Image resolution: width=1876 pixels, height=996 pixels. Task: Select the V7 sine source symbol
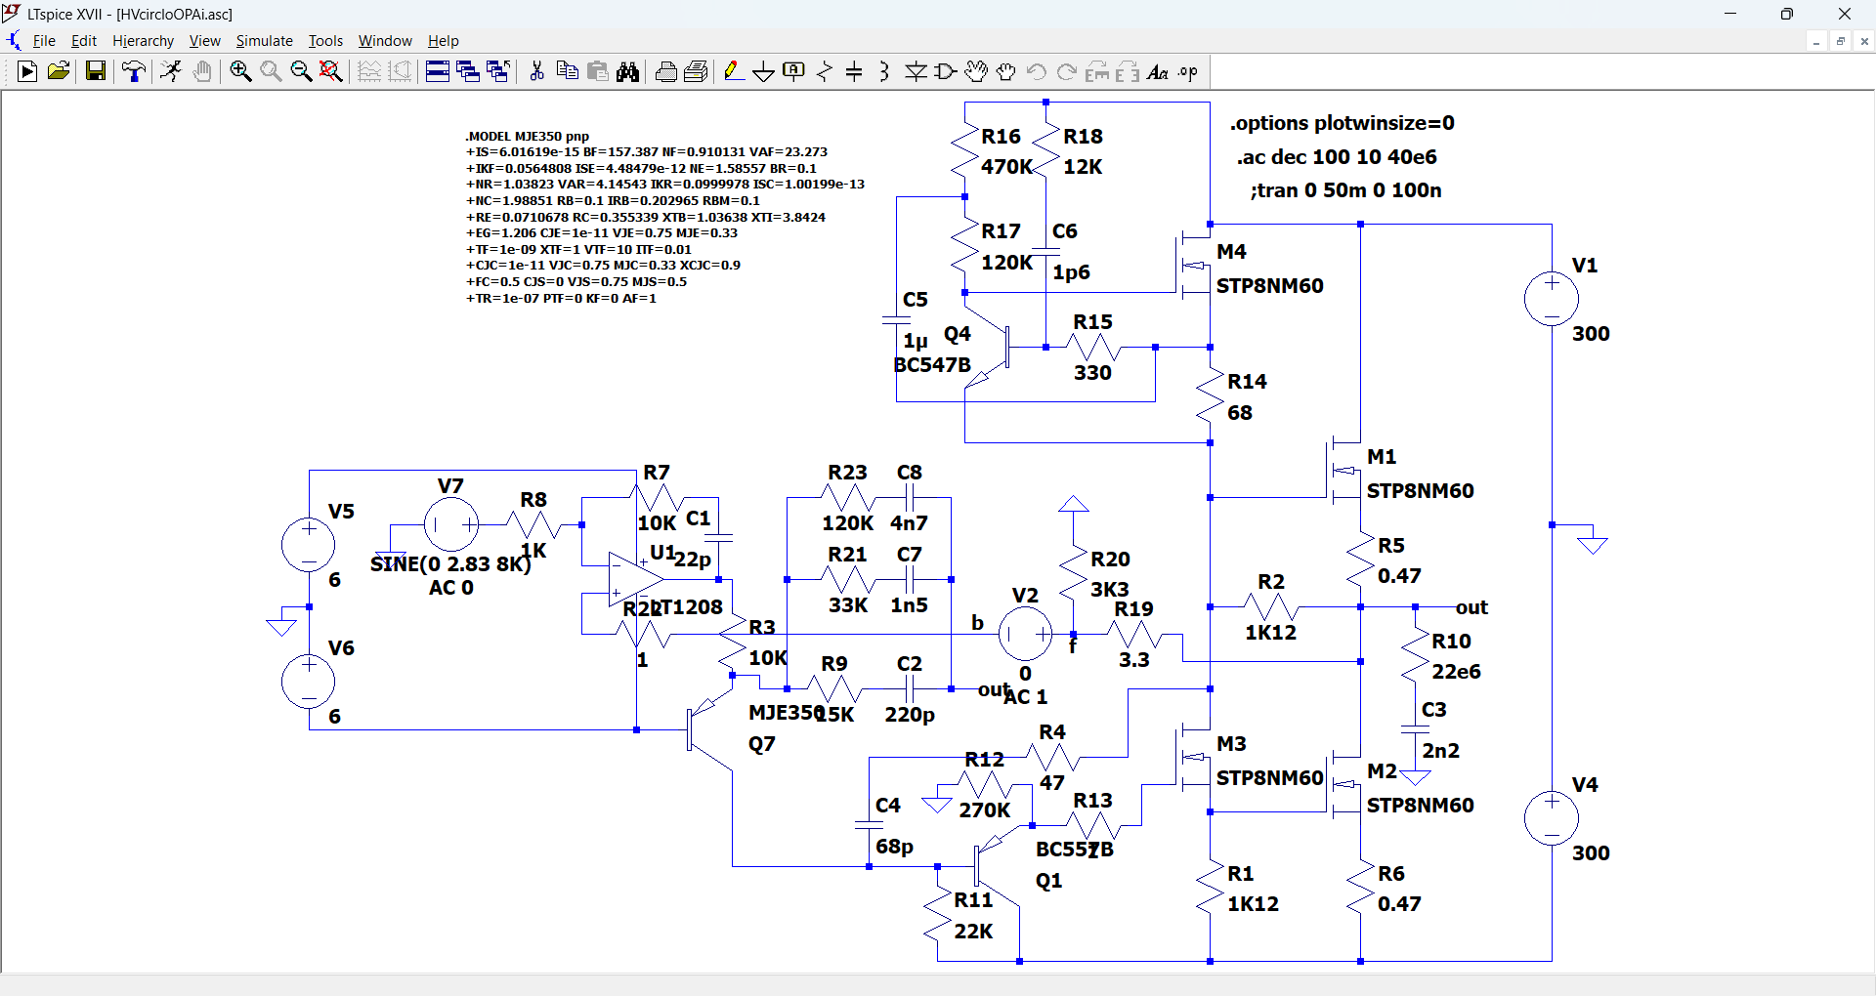(x=451, y=524)
